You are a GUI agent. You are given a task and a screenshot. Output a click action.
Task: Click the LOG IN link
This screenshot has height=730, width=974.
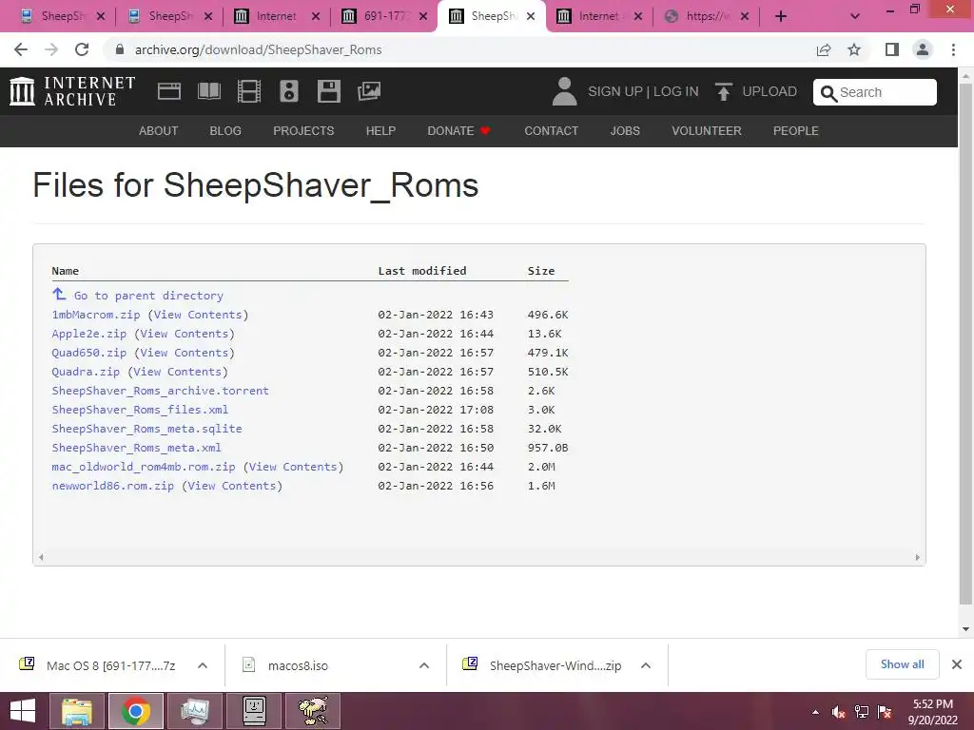click(x=676, y=91)
